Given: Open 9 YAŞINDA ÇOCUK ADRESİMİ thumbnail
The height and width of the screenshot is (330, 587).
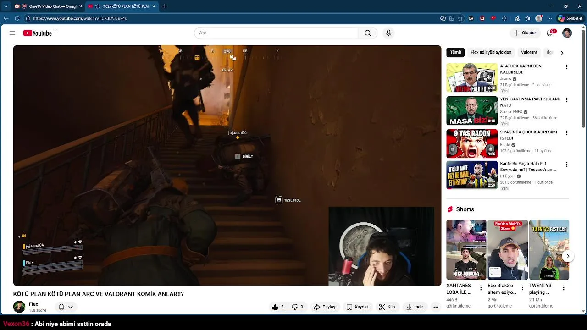Looking at the screenshot, I should pos(472,143).
